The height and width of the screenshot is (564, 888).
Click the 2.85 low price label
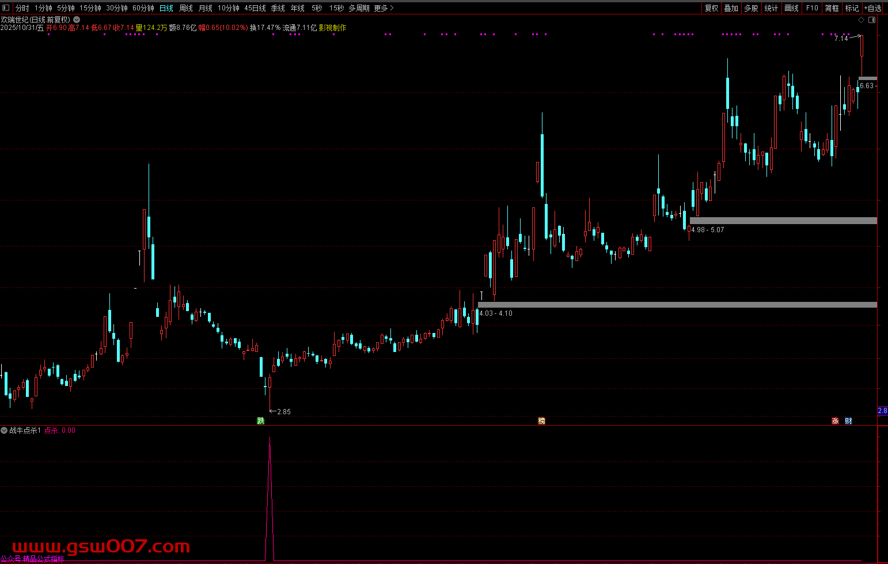(283, 412)
